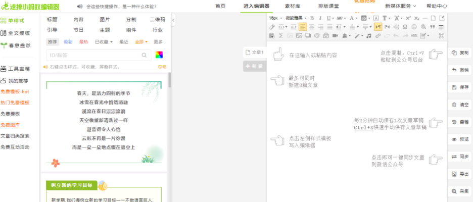
Task: Toggle justified text alignment
Action: [x=329, y=27]
